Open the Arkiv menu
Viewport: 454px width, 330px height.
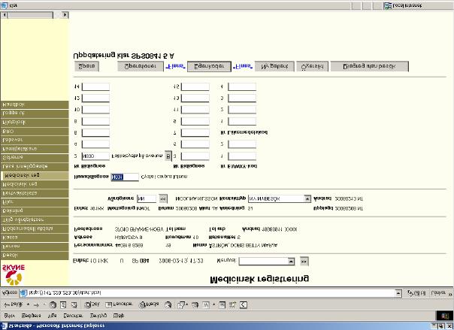pyautogui.click(x=9, y=316)
